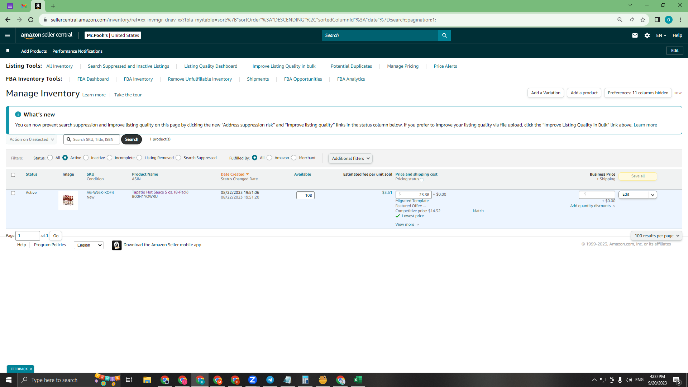
Task: Select the All status radio button
Action: [x=50, y=158]
